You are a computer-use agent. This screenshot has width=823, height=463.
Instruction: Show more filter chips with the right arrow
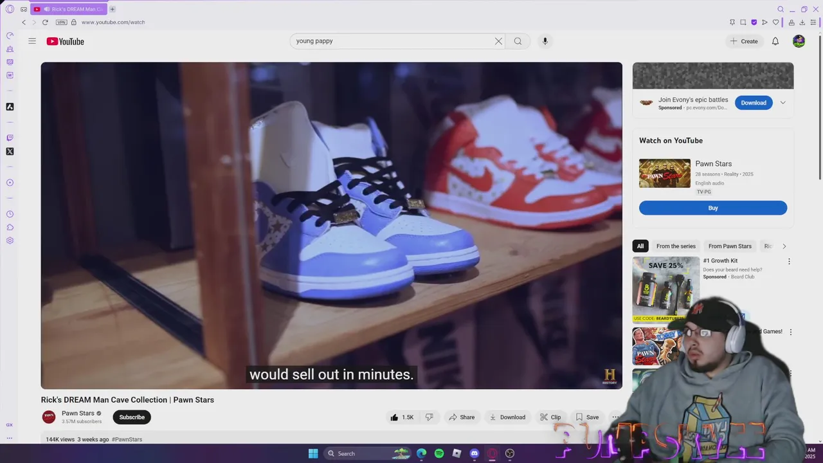(784, 246)
